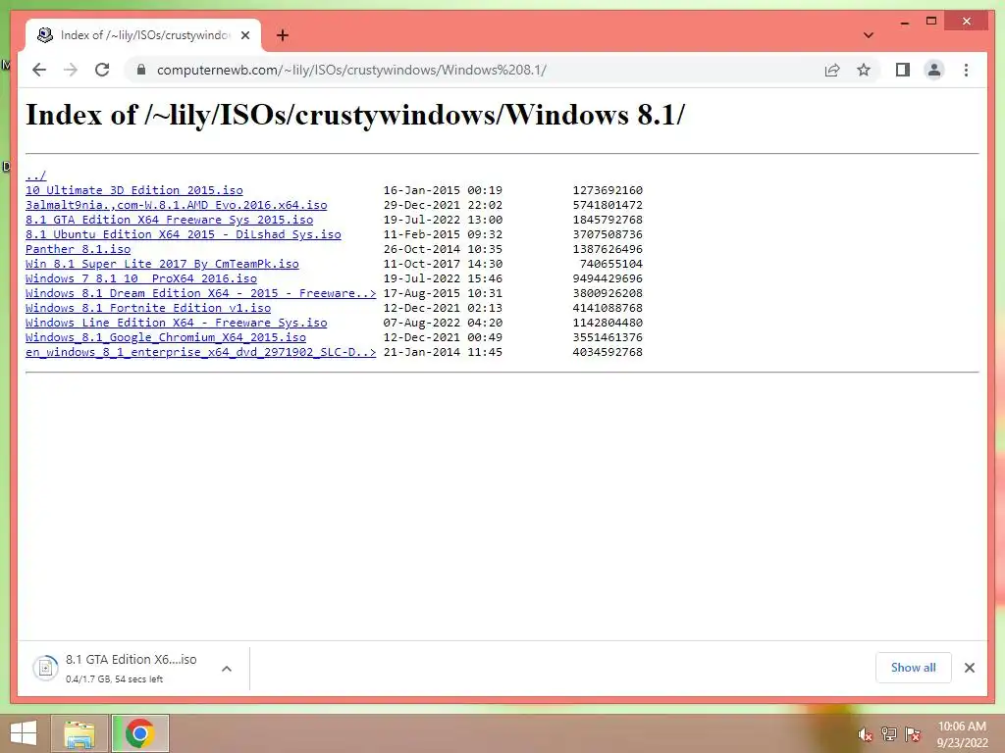Open the tab search dropdown
Screen dimensions: 1005x753
tap(869, 35)
